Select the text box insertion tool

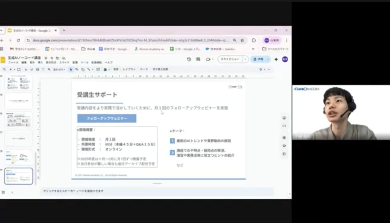(77, 69)
